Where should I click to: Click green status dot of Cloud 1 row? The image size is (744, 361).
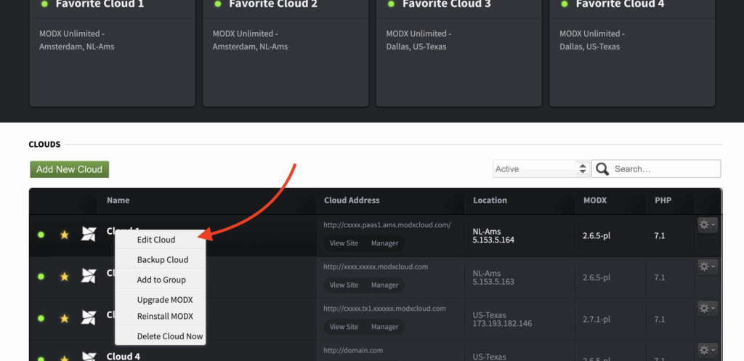pyautogui.click(x=41, y=235)
